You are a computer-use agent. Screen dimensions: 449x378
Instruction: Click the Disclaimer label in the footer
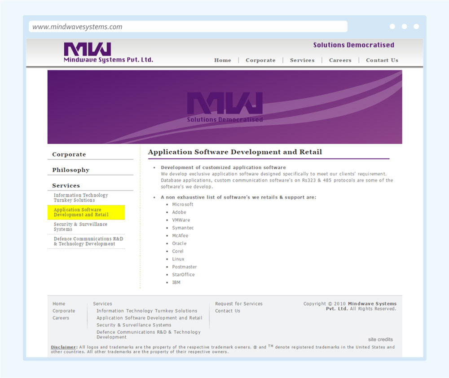(64, 347)
